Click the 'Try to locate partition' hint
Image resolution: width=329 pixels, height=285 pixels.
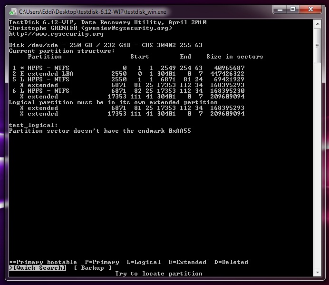159,274
